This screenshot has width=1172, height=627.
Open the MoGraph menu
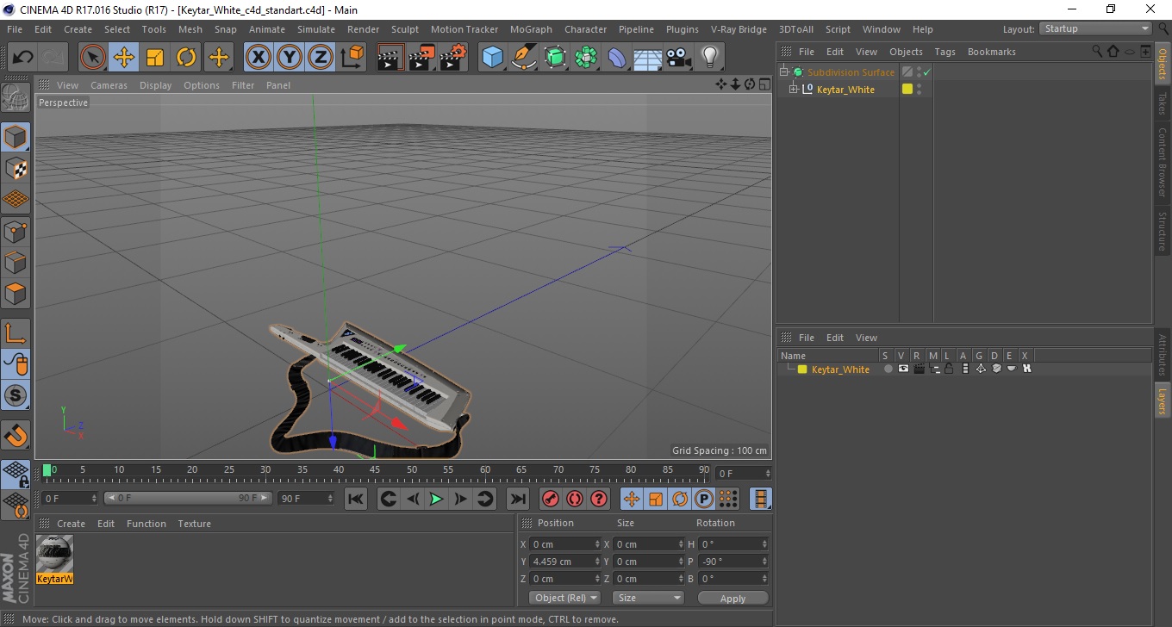[x=531, y=29]
